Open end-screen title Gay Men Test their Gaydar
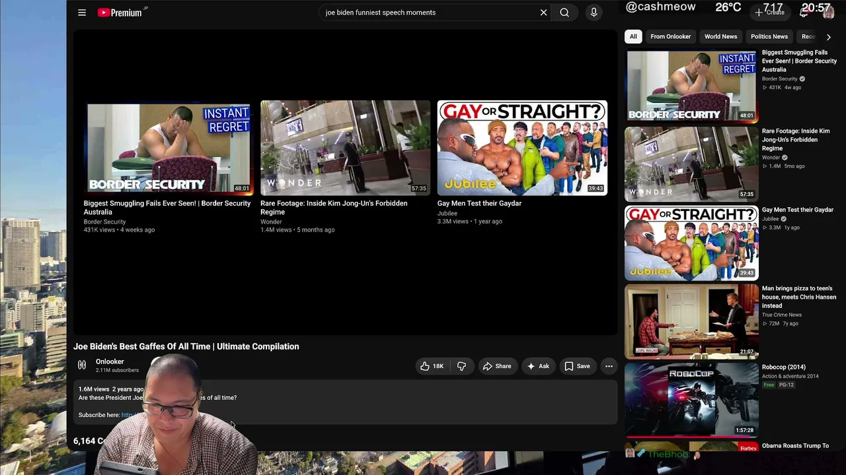The width and height of the screenshot is (846, 475). [479, 203]
